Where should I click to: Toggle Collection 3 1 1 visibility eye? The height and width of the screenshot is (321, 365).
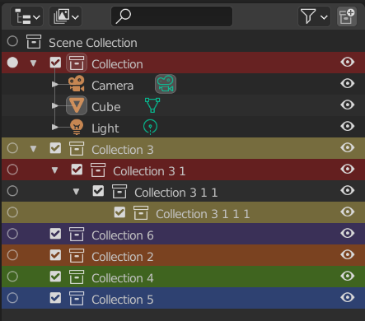348,190
